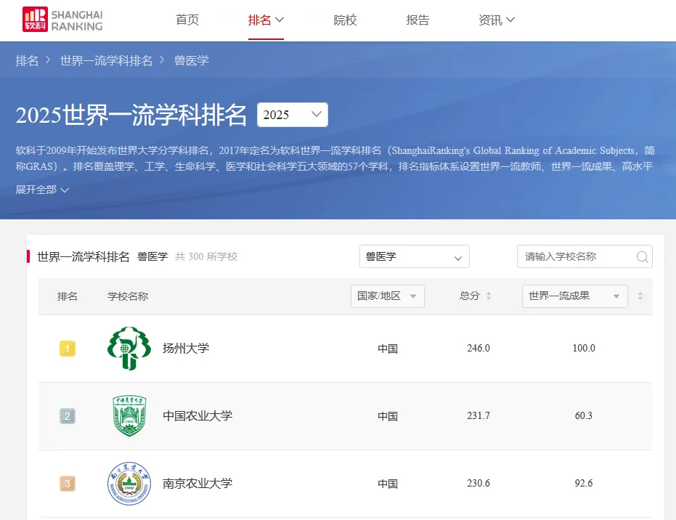The image size is (676, 520).
Task: Click 中国 in the 扬州大学 row
Action: pyautogui.click(x=388, y=349)
